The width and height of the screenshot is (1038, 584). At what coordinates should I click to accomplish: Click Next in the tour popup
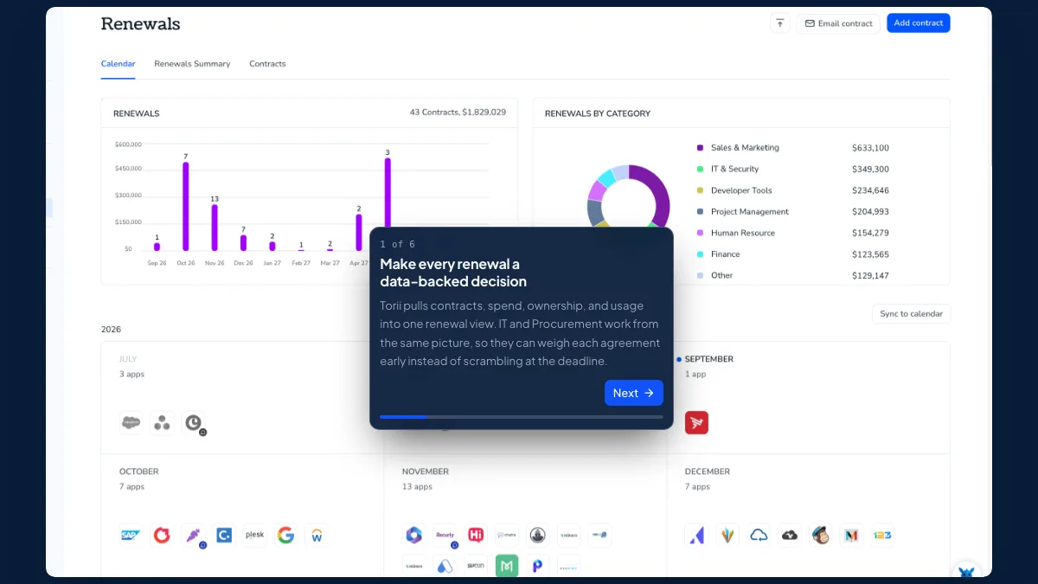click(x=634, y=393)
